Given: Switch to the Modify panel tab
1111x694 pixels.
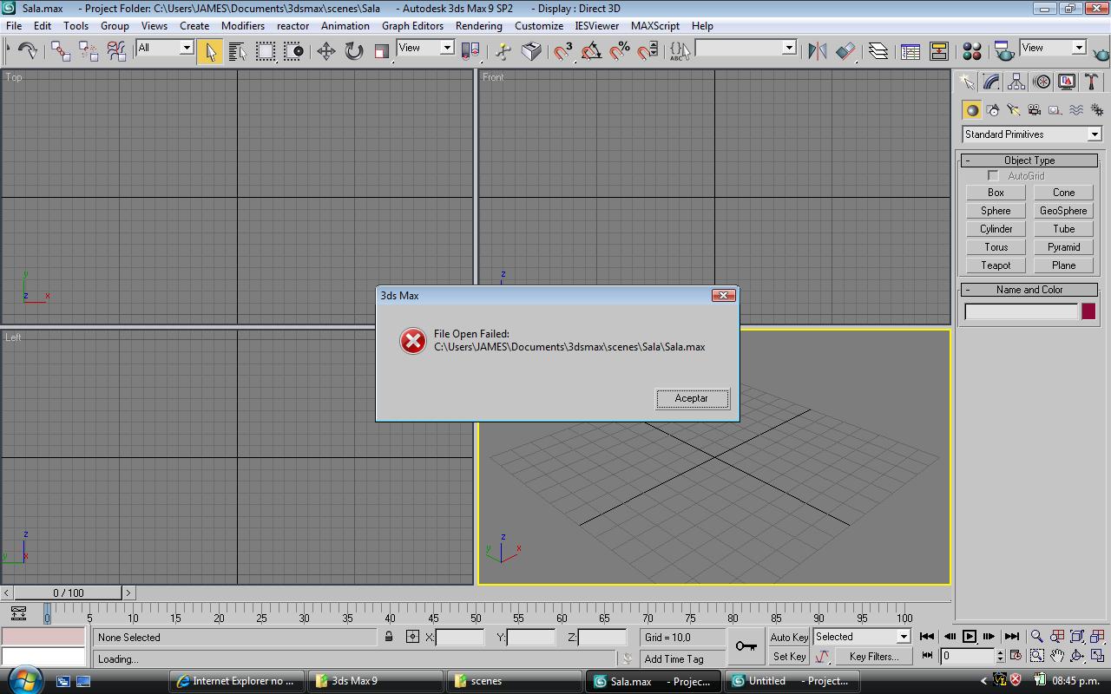Looking at the screenshot, I should 991,82.
